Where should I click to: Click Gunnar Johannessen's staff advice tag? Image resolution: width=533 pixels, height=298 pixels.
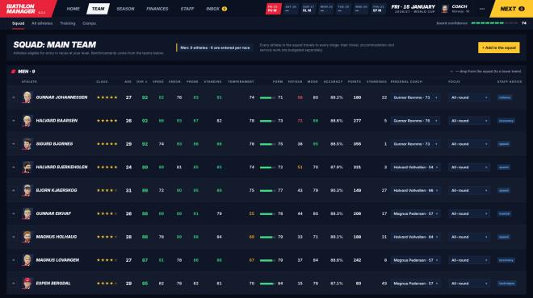505,97
